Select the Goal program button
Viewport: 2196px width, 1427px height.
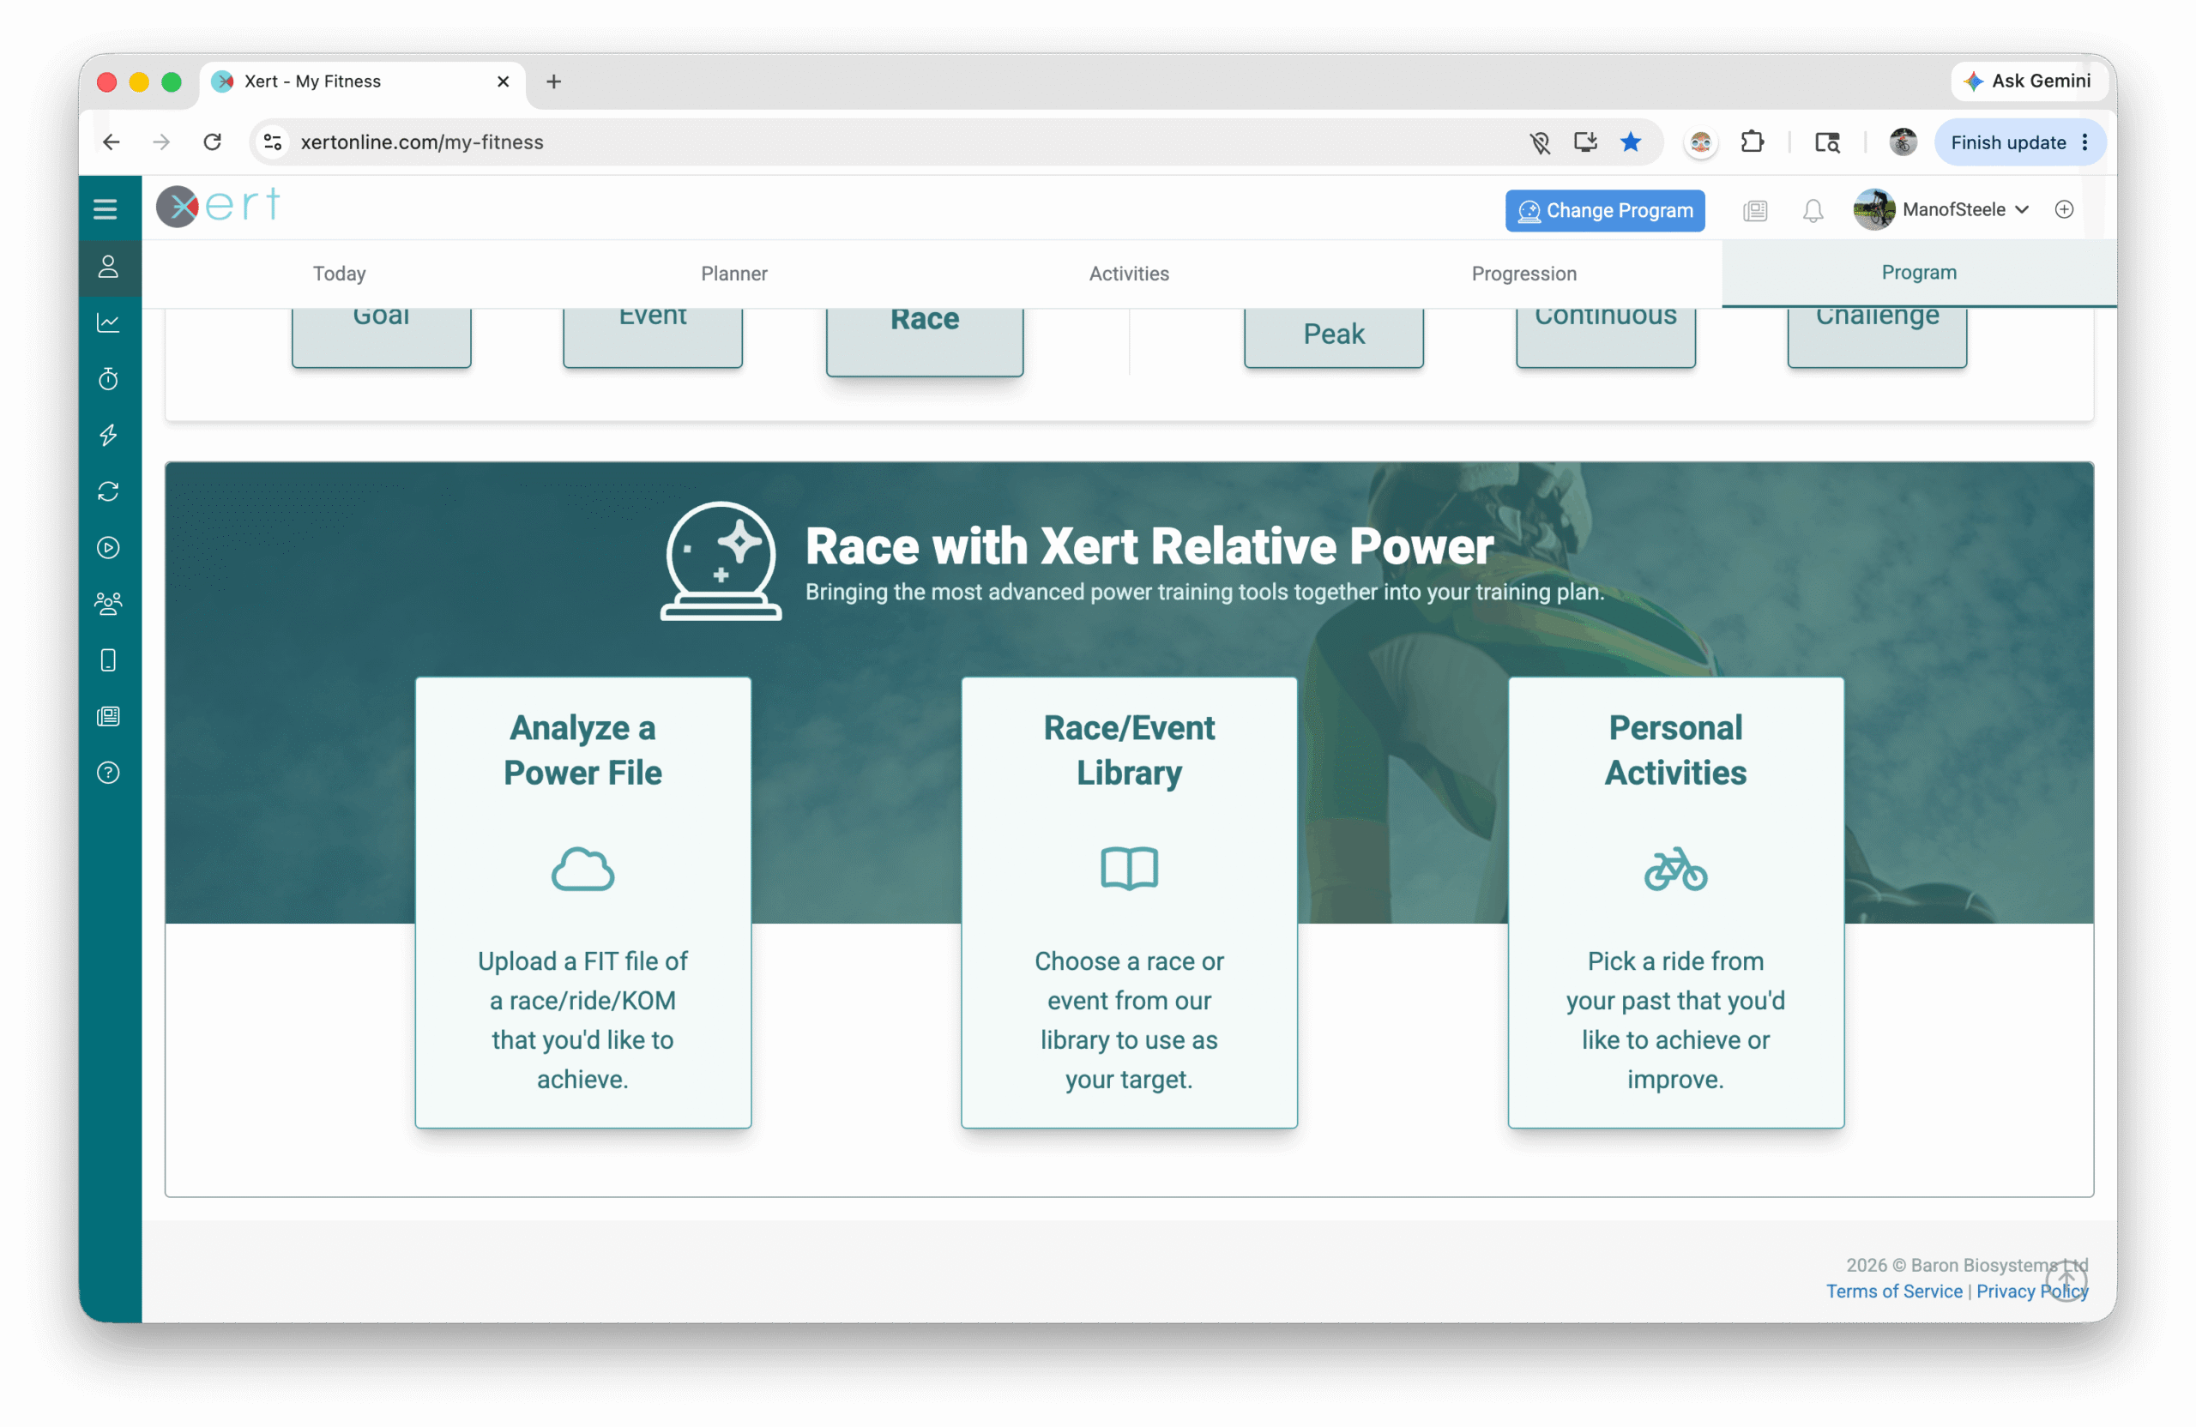point(381,338)
